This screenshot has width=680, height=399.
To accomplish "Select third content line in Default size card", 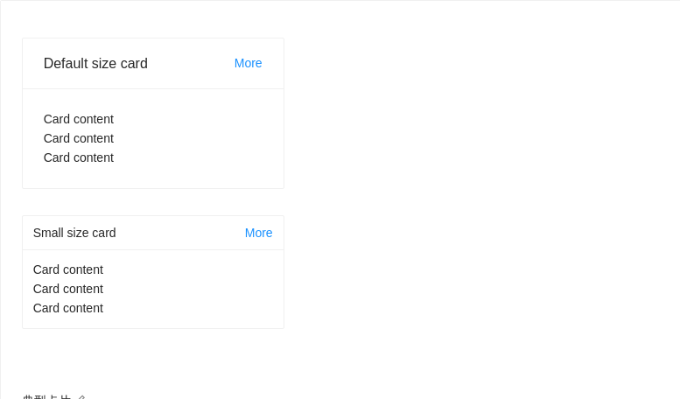I will (x=79, y=157).
